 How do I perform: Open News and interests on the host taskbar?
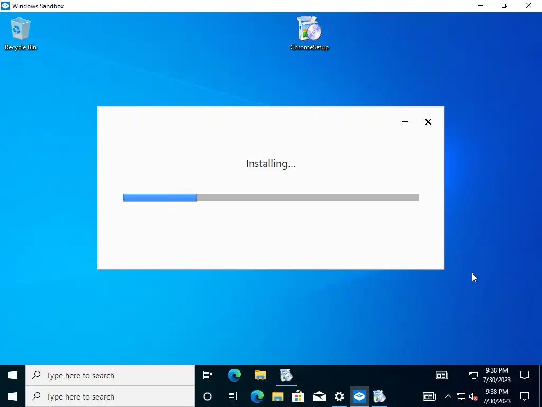[429, 396]
